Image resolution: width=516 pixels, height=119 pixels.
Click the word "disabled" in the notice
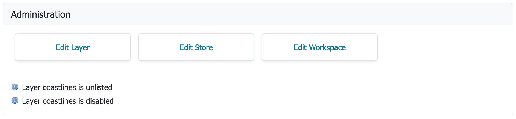pyautogui.click(x=100, y=101)
